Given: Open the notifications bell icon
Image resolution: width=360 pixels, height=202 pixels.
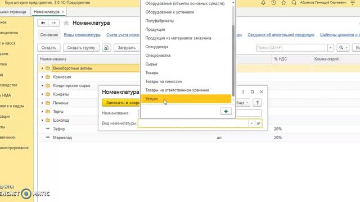Looking at the screenshot, I should [x=263, y=3].
